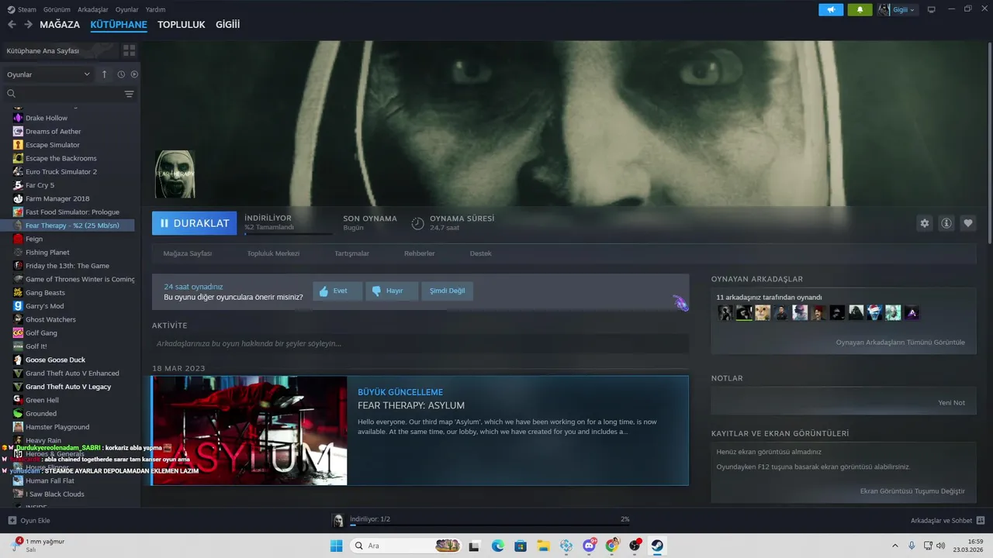The image size is (993, 558).
Task: Open Tartışmalar link
Action: (351, 253)
